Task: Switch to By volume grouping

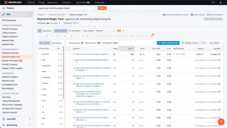Action: (57, 43)
